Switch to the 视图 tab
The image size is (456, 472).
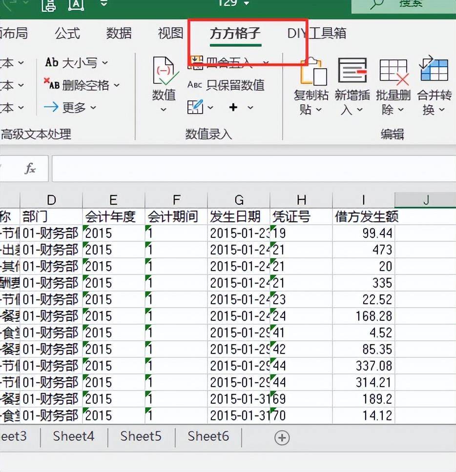170,33
